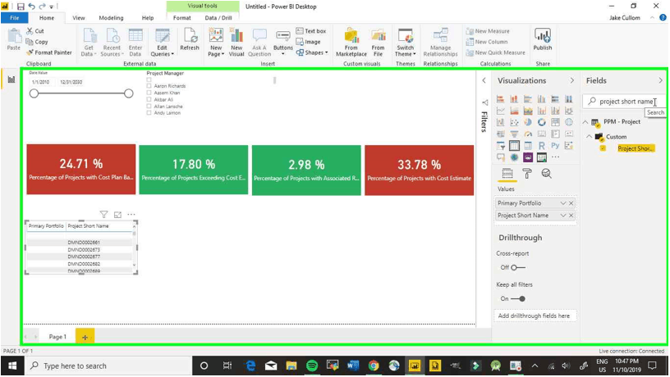The image size is (670, 377).
Task: Switch to the View ribbon tab
Action: 79,18
